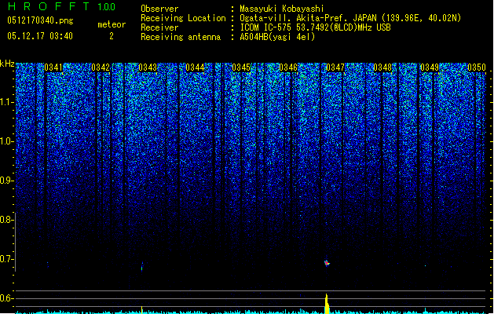Click the Receiving Location field label
The image size is (494, 314).
[x=183, y=18]
